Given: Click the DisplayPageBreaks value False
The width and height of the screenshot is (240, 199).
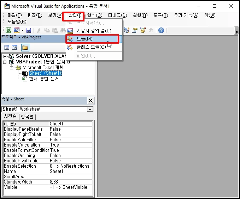Looking at the screenshot, I should [71, 129].
